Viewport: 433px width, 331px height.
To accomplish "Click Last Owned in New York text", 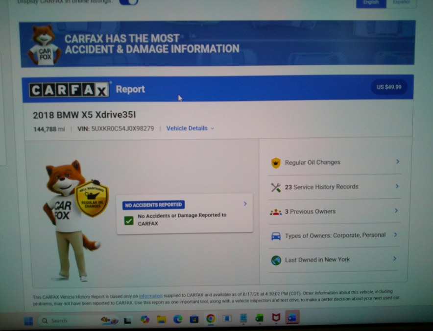I will tap(317, 260).
